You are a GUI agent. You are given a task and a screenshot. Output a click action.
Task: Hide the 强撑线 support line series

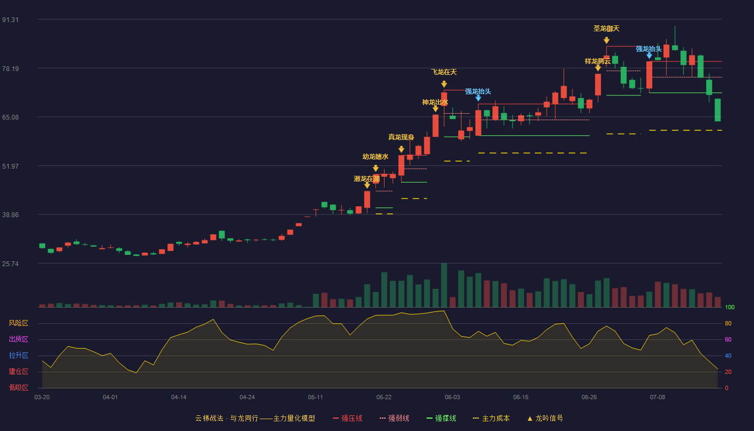(x=441, y=418)
